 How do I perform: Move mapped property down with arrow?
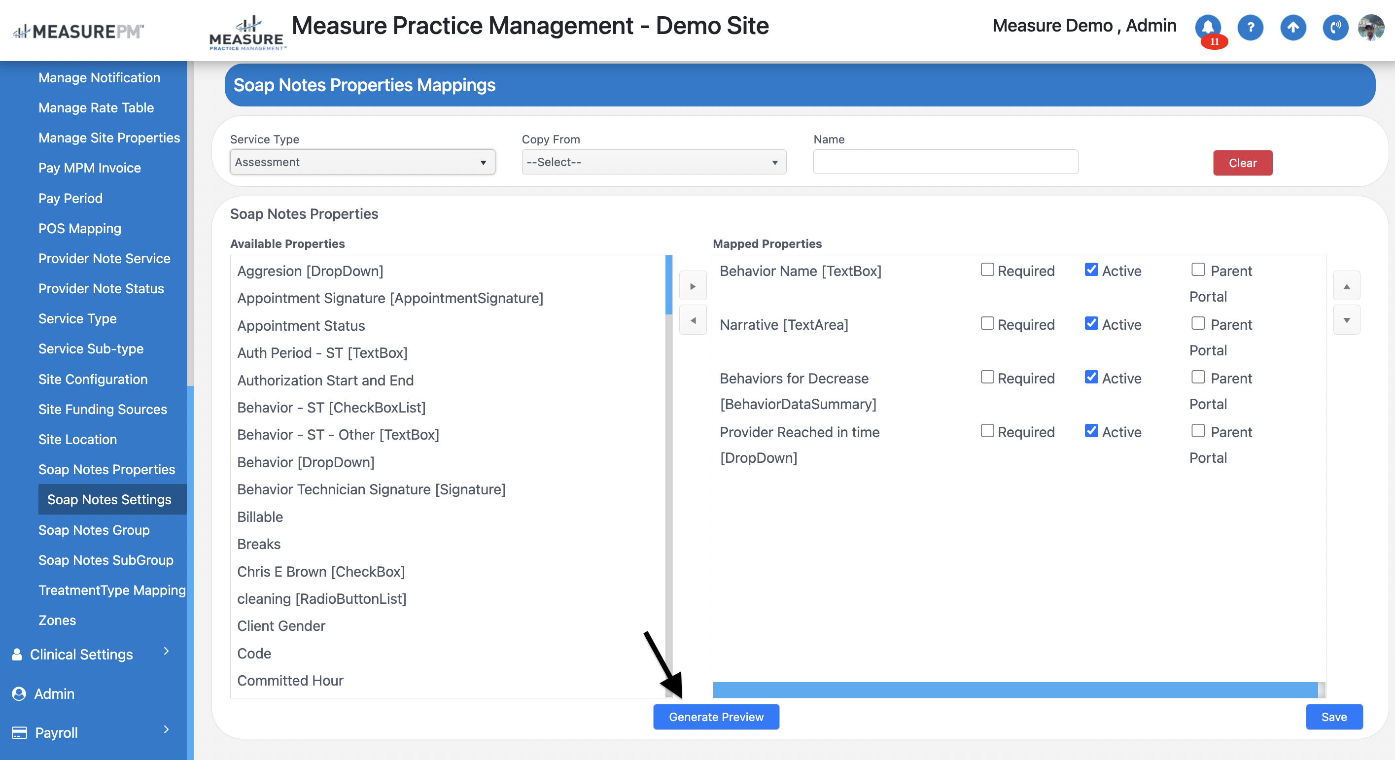coord(1346,320)
